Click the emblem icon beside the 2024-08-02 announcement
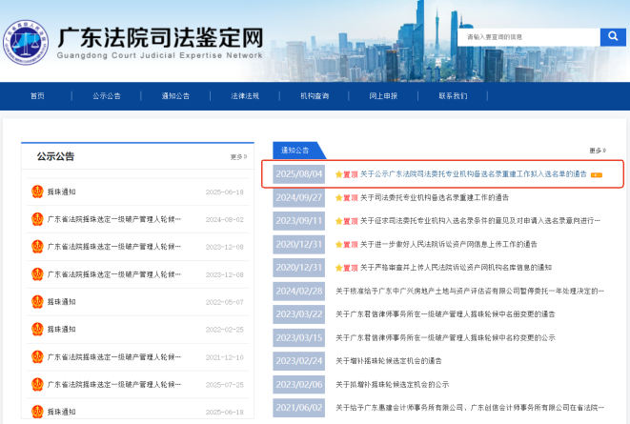Image resolution: width=630 pixels, height=424 pixels. pyautogui.click(x=36, y=219)
